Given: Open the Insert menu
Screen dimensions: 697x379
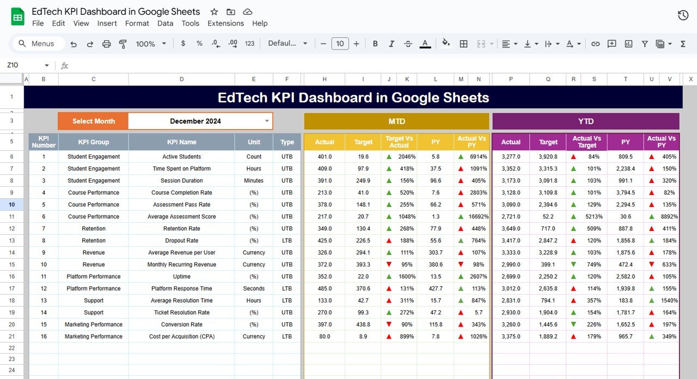Looking at the screenshot, I should point(107,23).
